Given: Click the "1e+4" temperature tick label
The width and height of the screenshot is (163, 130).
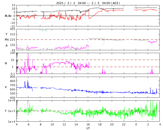Looking at the screenshot, I should point(12,122).
